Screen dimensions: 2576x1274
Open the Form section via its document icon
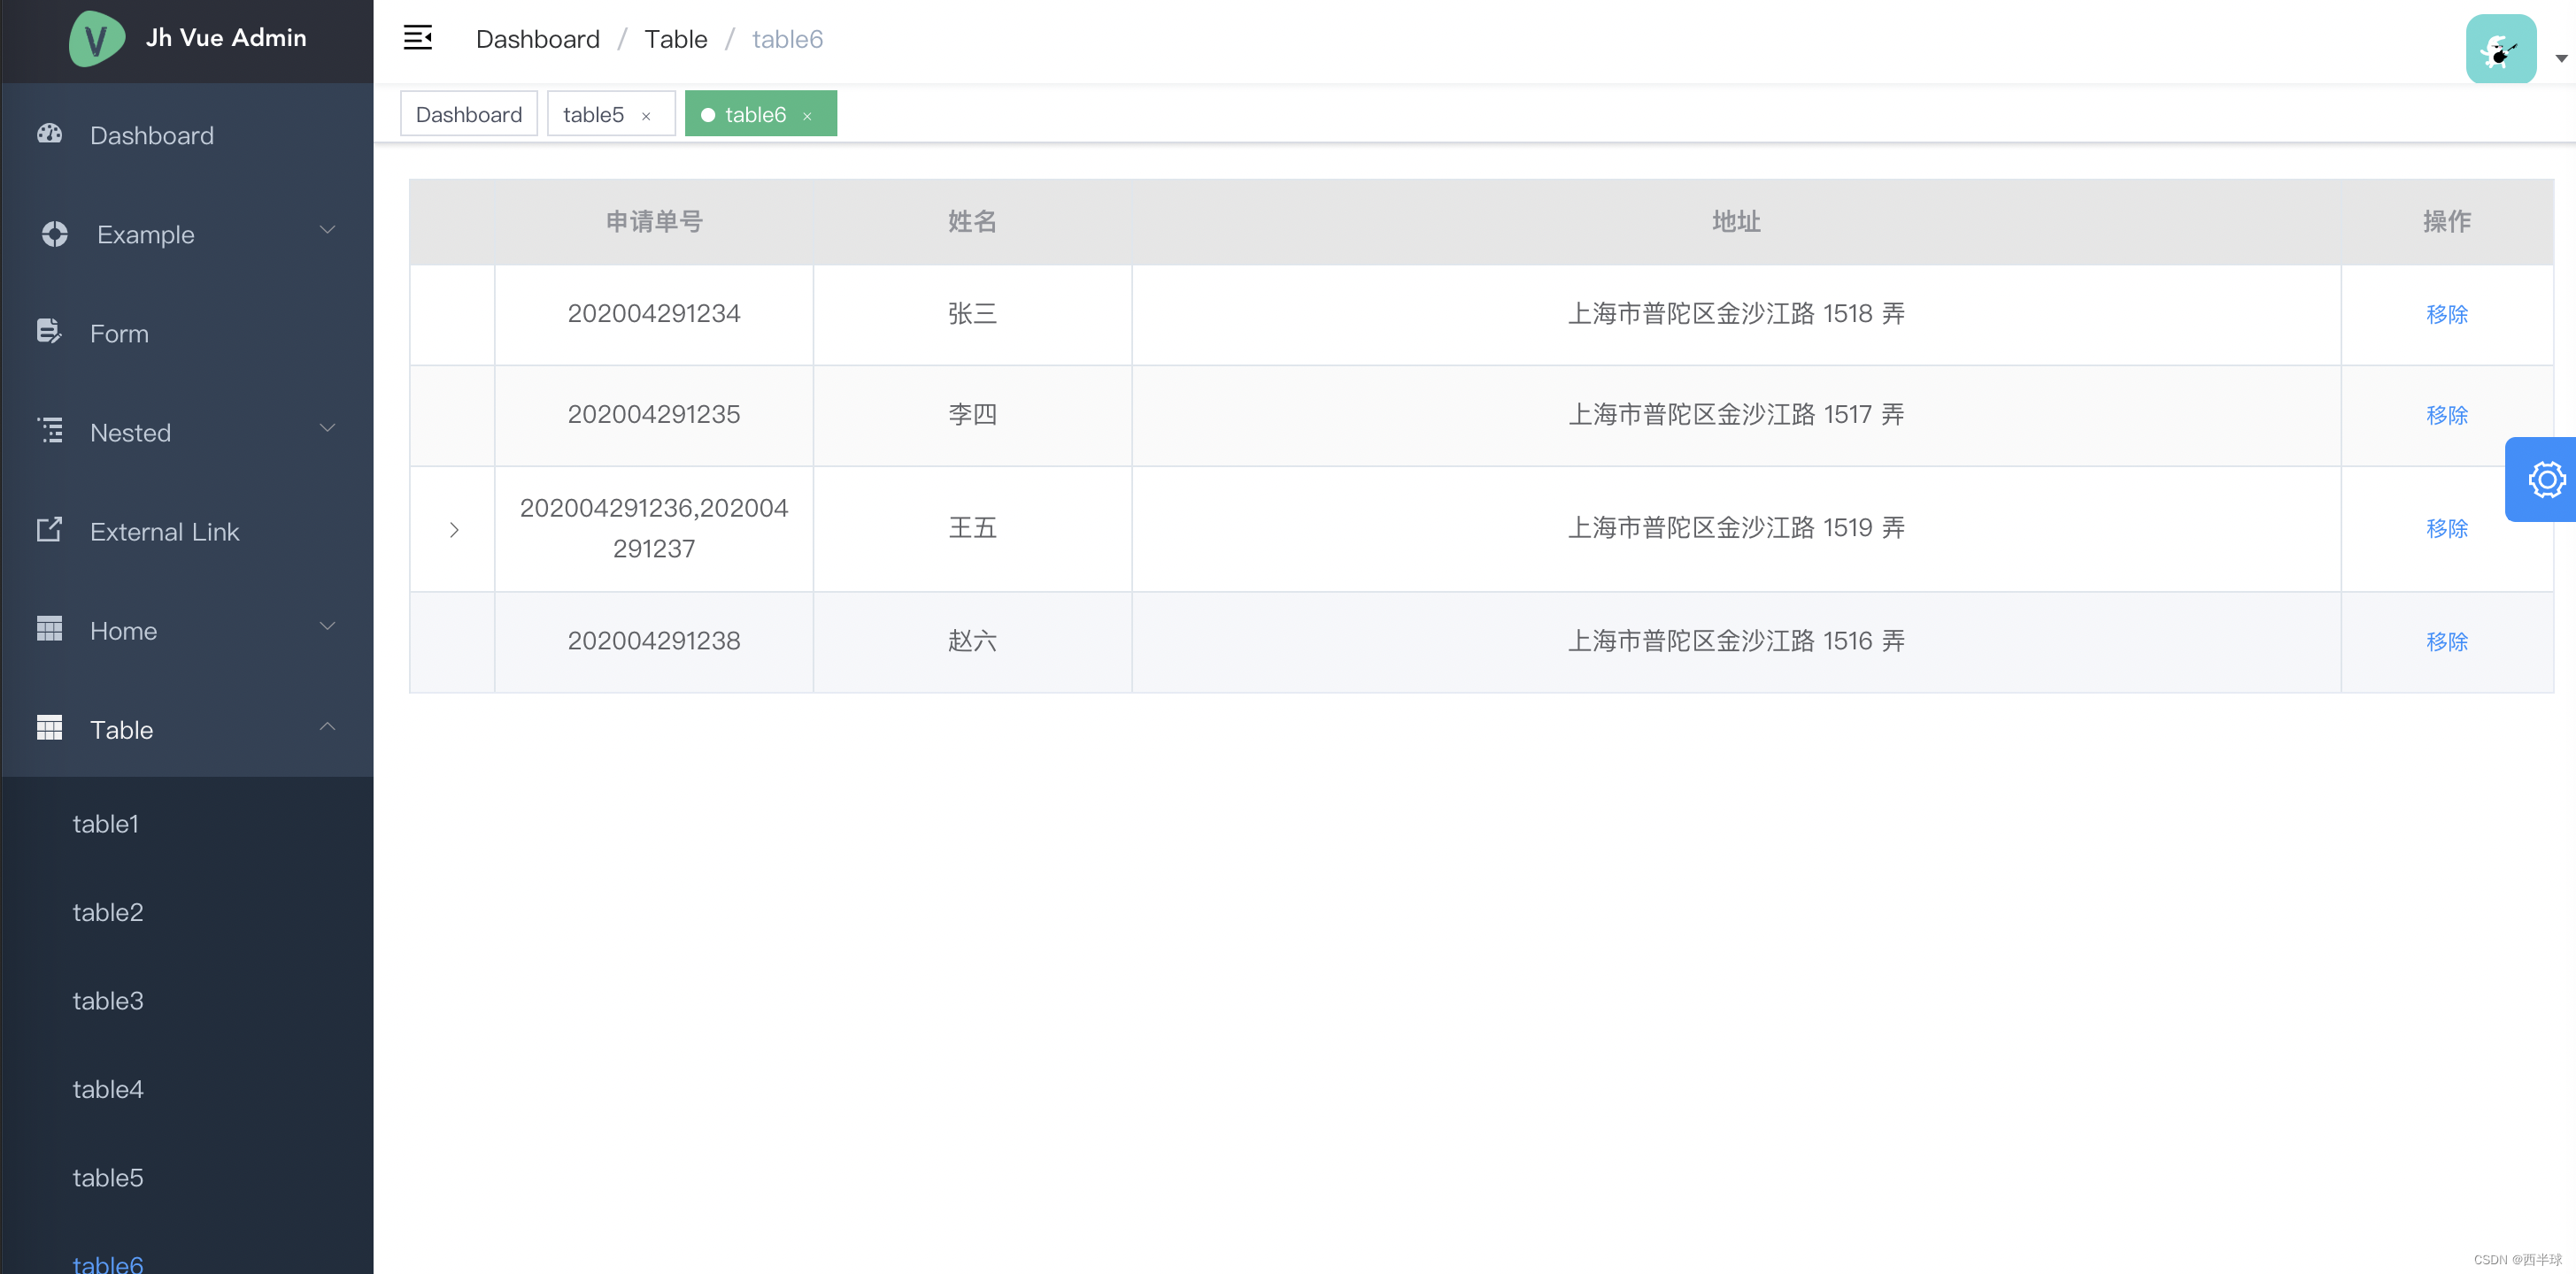(49, 332)
